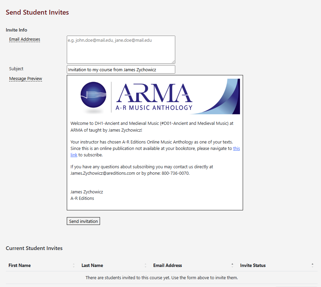Sort table by Email Address column
The width and height of the screenshot is (321, 287).
point(167,266)
